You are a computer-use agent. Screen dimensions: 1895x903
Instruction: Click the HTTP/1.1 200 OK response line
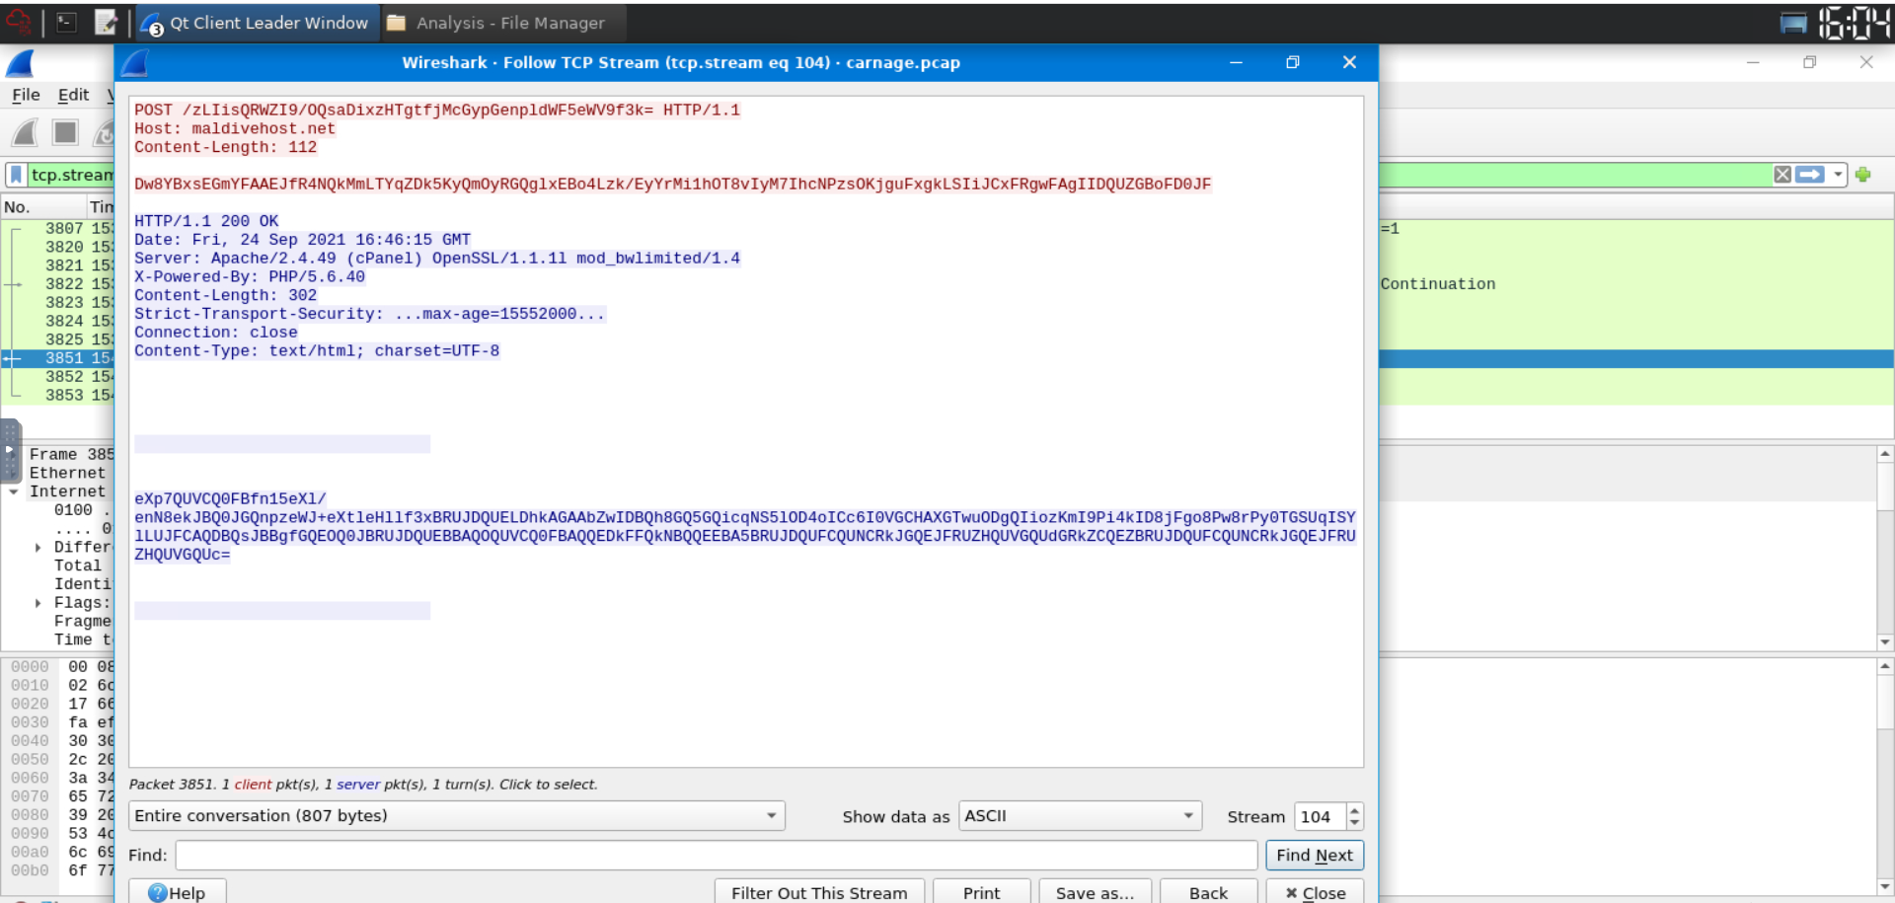[206, 221]
